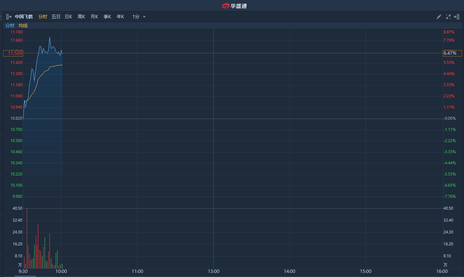This screenshot has width=464, height=277.
Task: Open the pencil drawing tool
Action: [439, 17]
